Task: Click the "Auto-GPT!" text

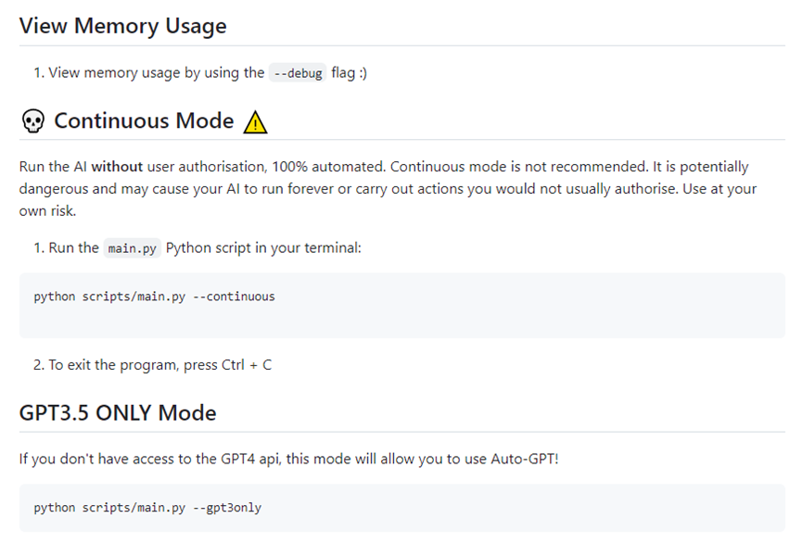Action: point(525,459)
